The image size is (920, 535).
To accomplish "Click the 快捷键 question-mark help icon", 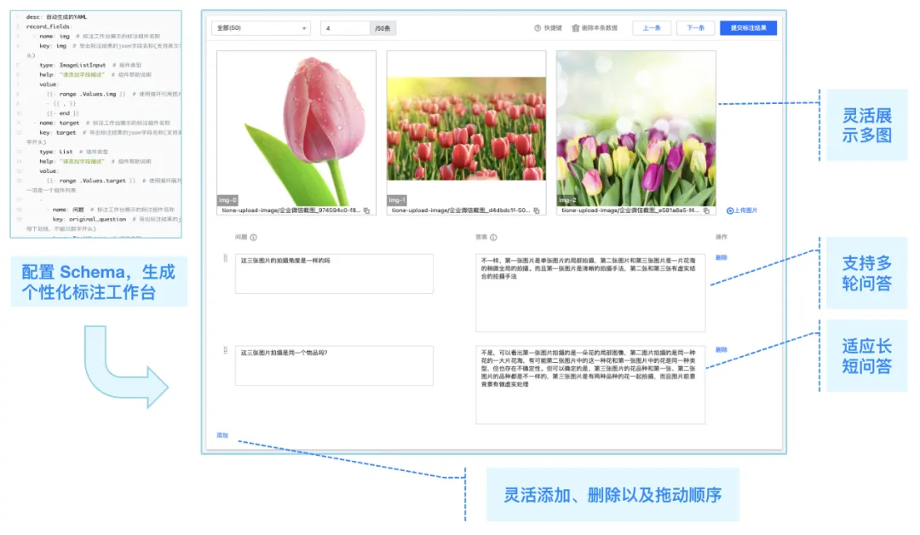I will pos(536,26).
